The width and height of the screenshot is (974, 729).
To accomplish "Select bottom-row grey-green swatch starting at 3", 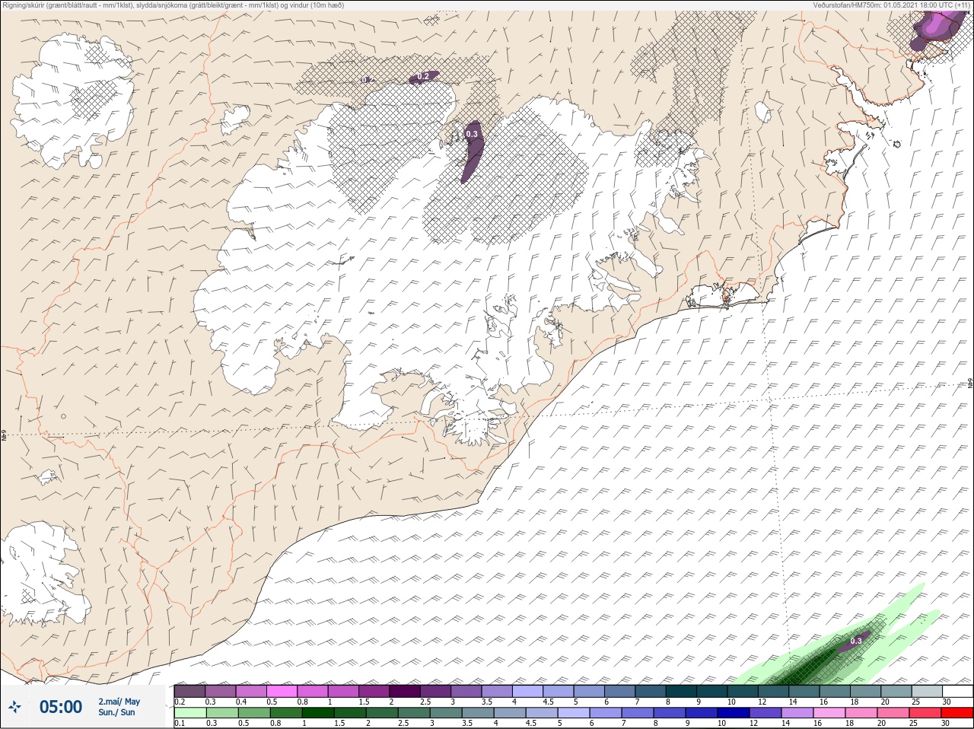I will 445,713.
